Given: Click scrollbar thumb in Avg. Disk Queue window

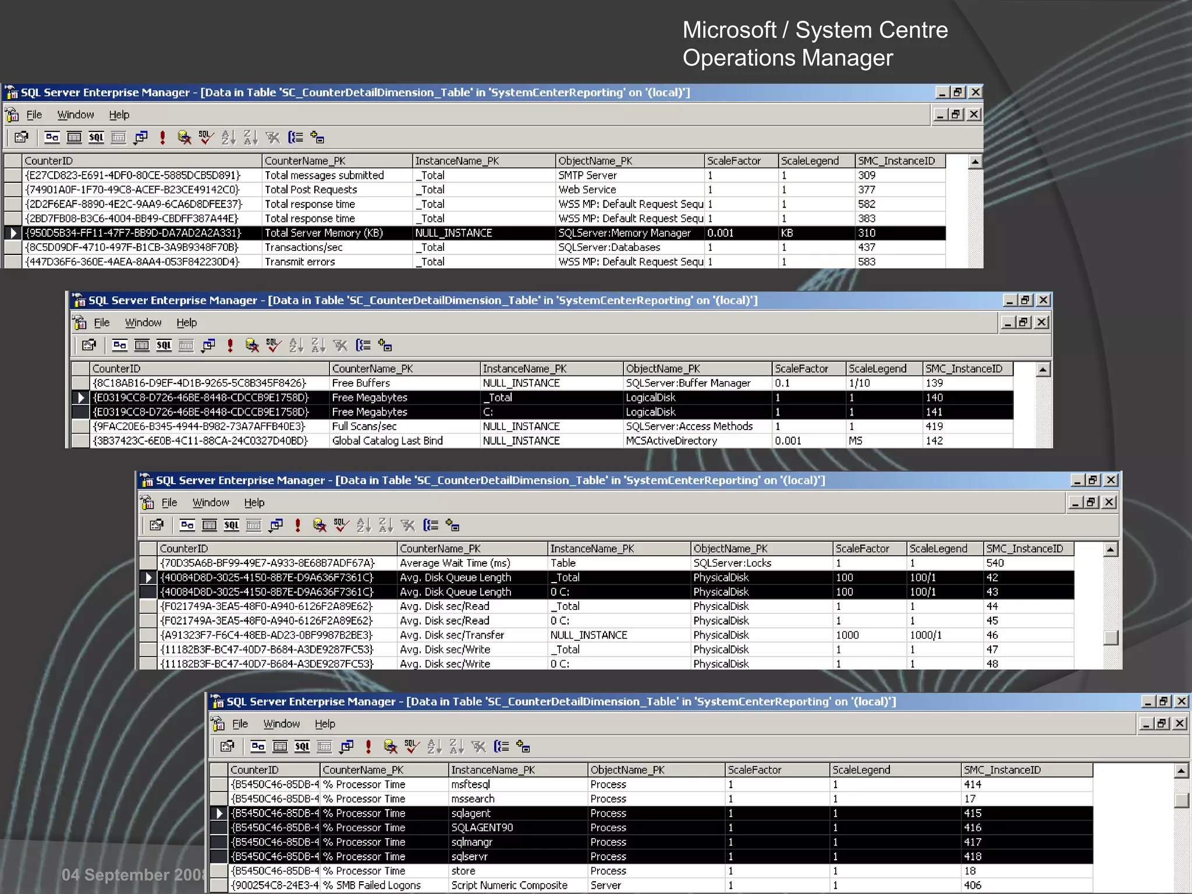Looking at the screenshot, I should tap(1111, 637).
